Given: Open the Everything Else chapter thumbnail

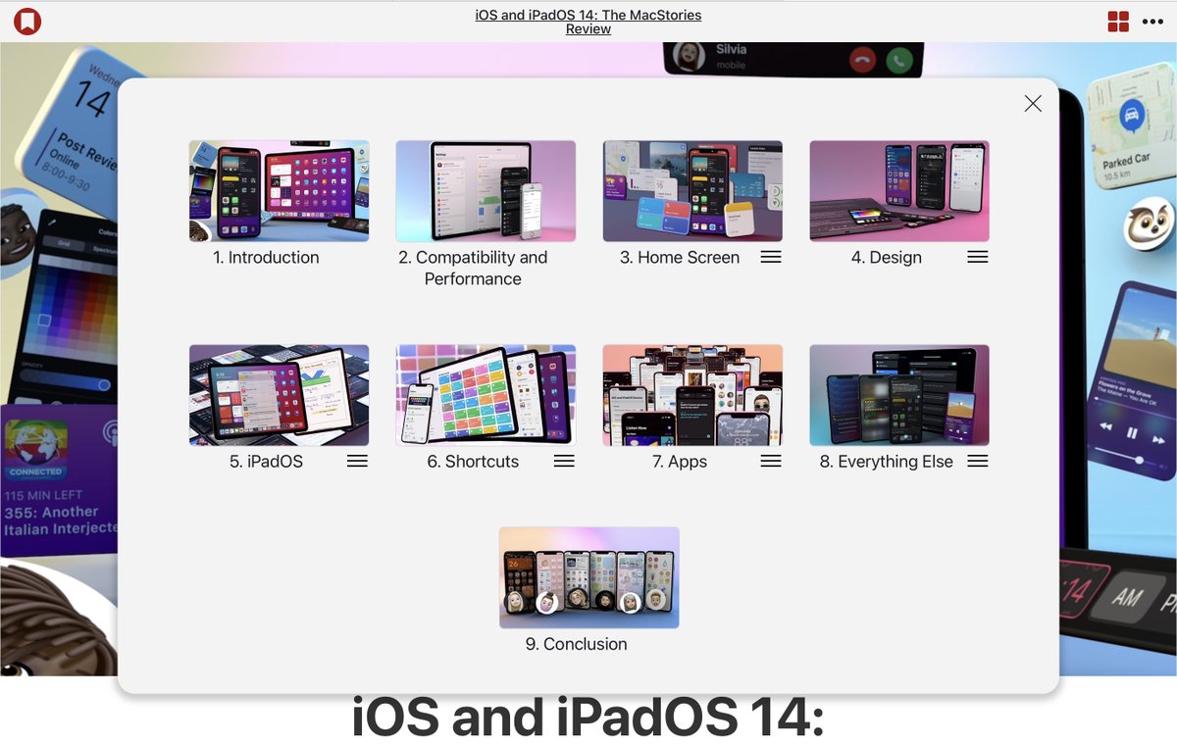Looking at the screenshot, I should pos(899,395).
